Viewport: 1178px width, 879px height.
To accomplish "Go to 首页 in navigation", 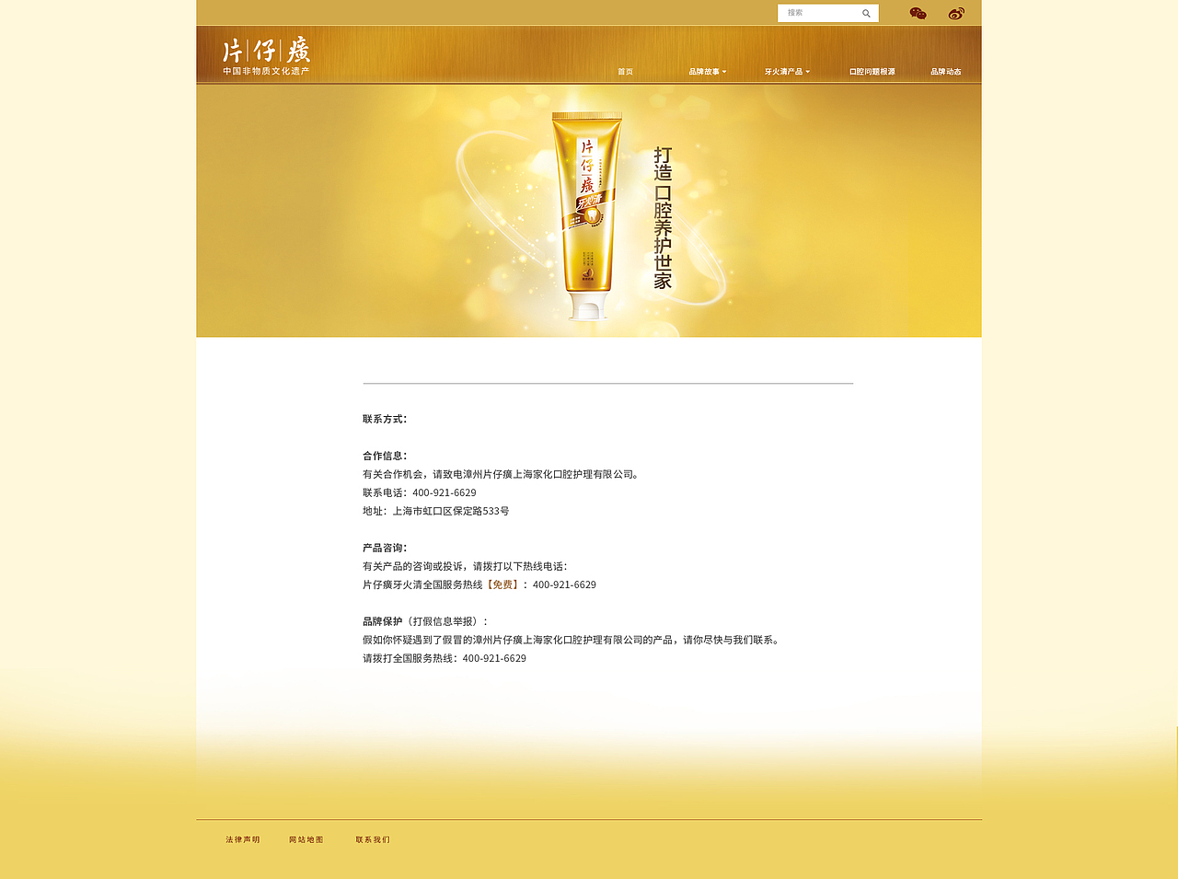I will tap(626, 72).
